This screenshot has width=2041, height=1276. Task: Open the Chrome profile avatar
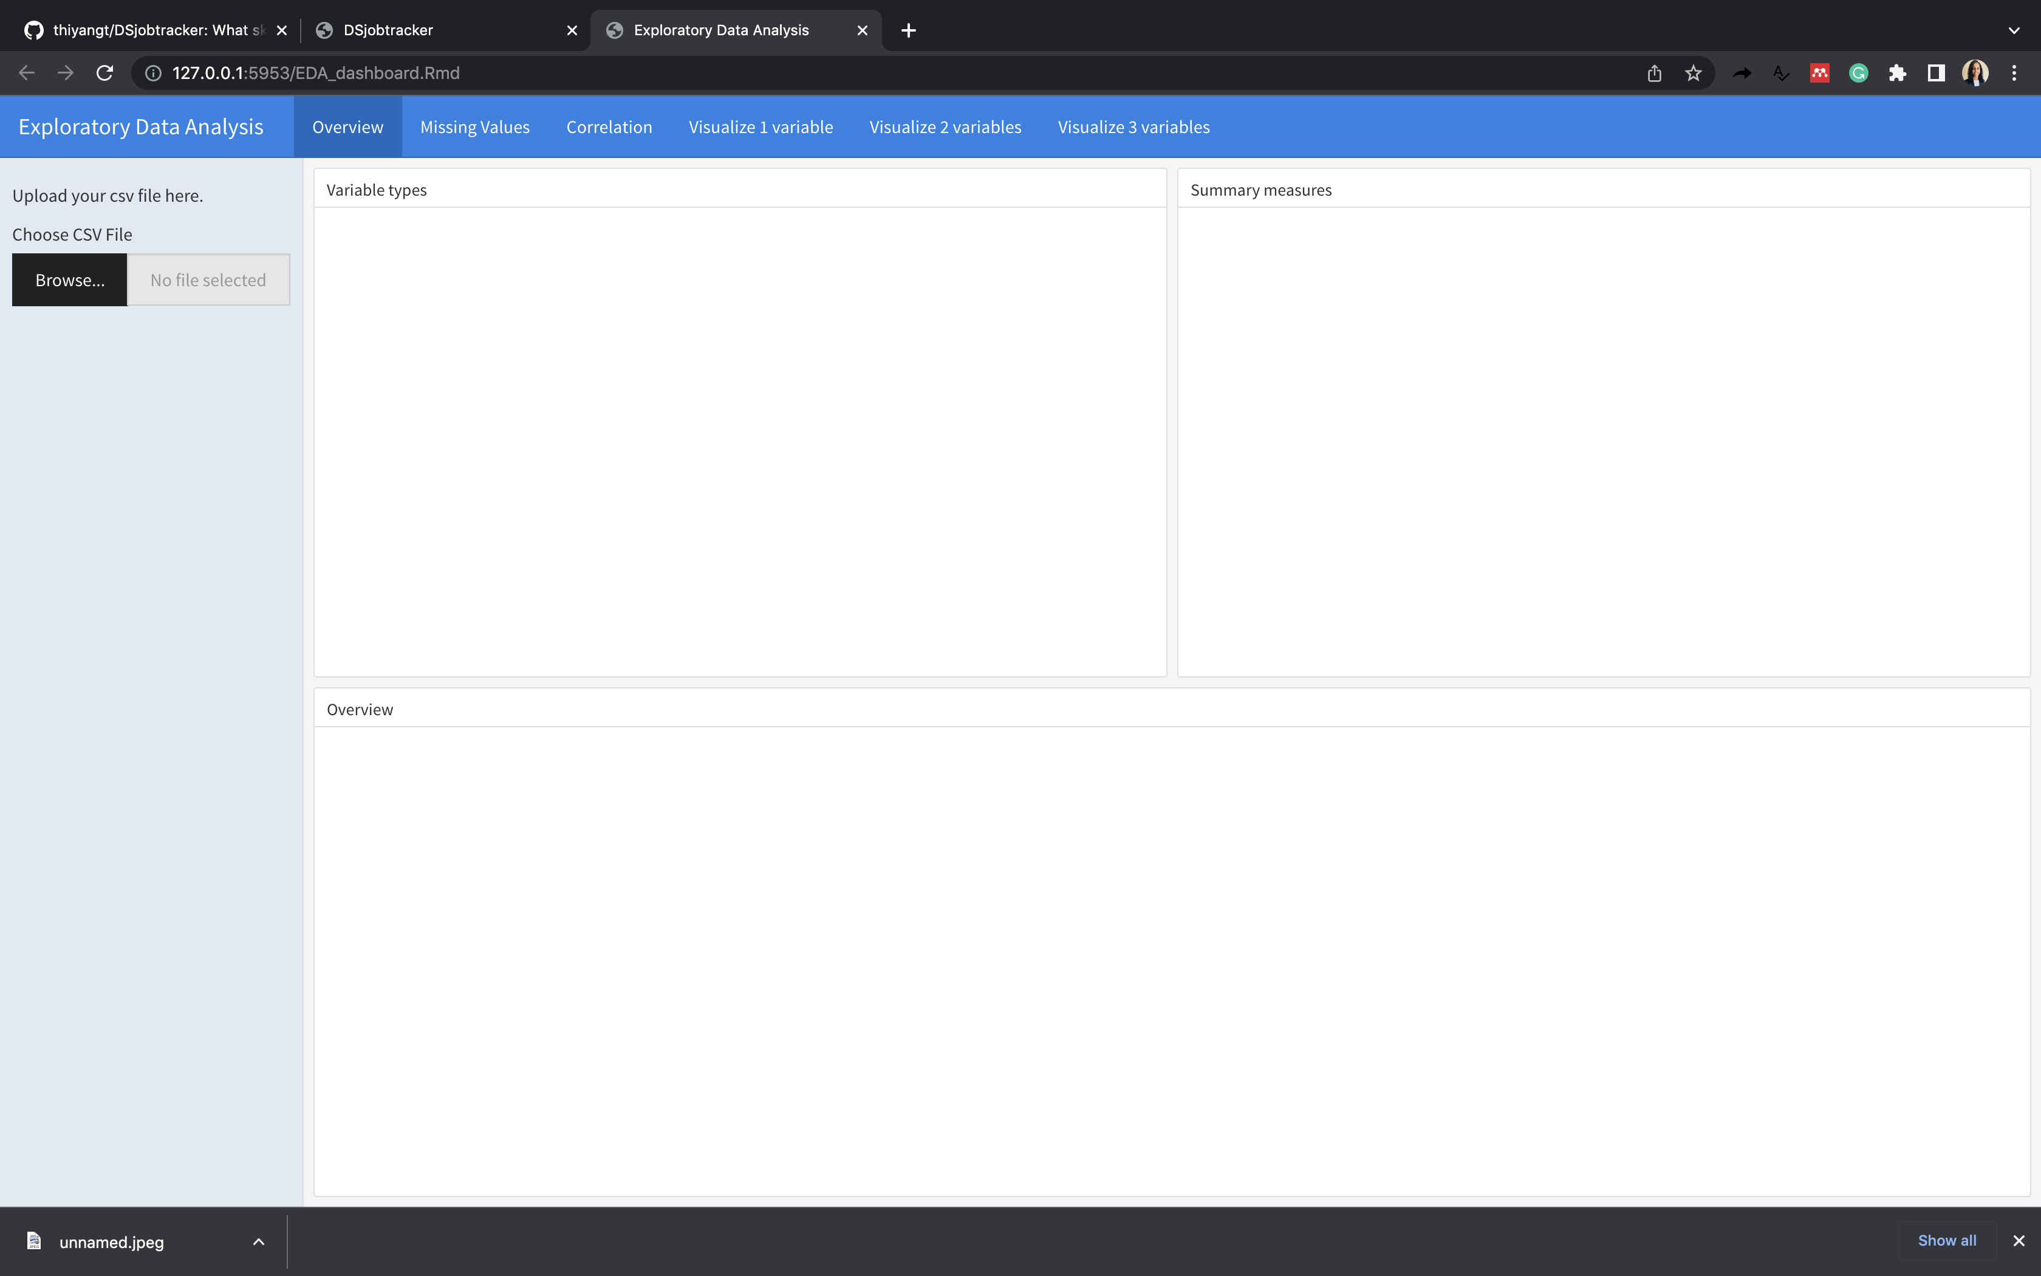click(1974, 74)
